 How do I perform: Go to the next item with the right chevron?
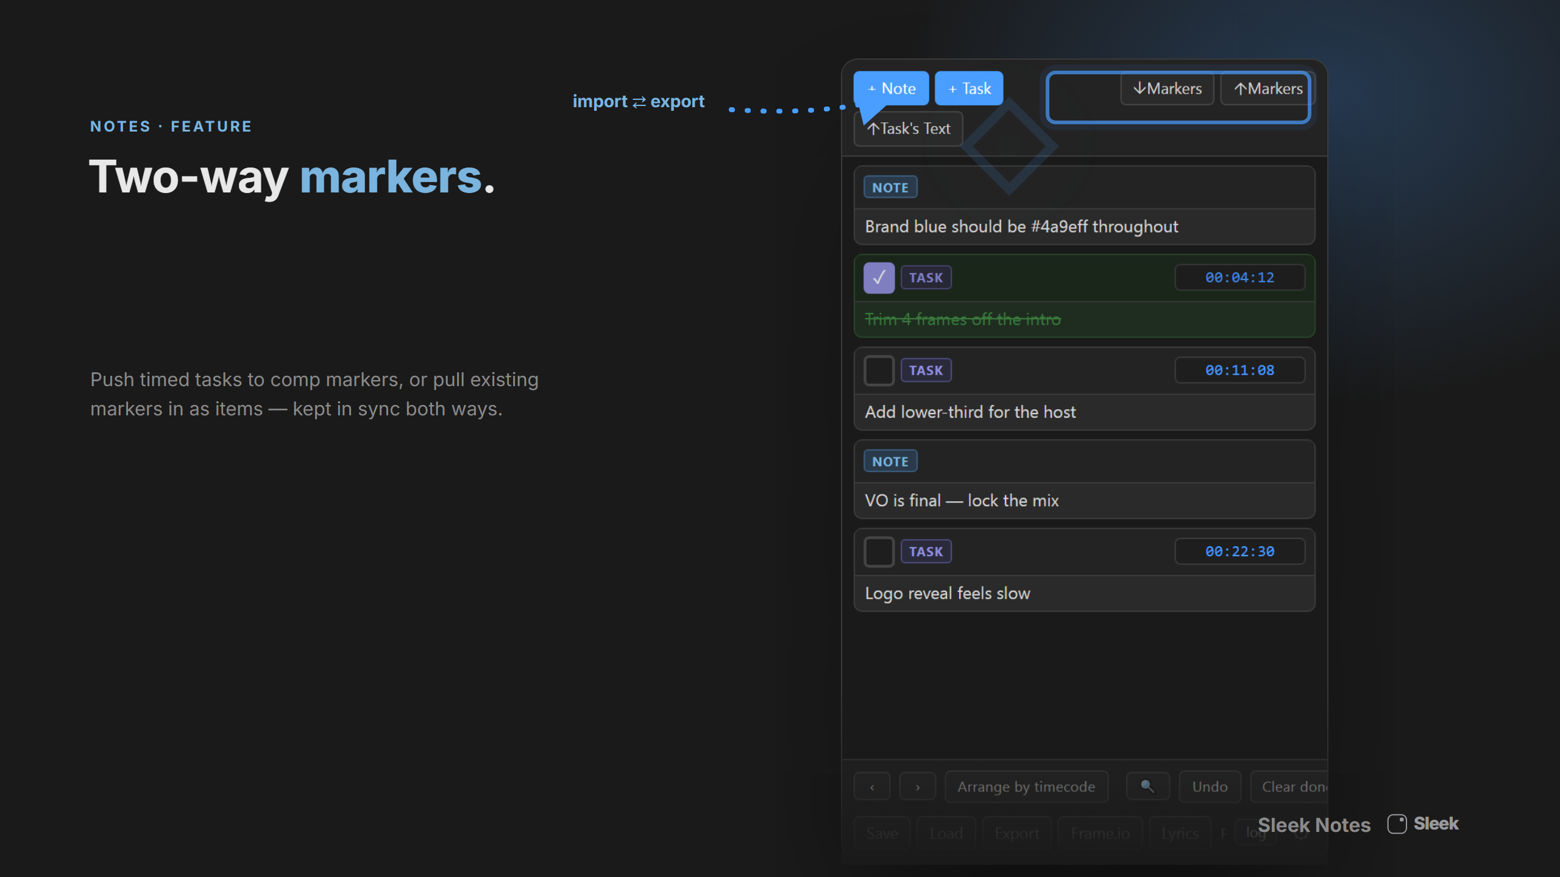(918, 787)
